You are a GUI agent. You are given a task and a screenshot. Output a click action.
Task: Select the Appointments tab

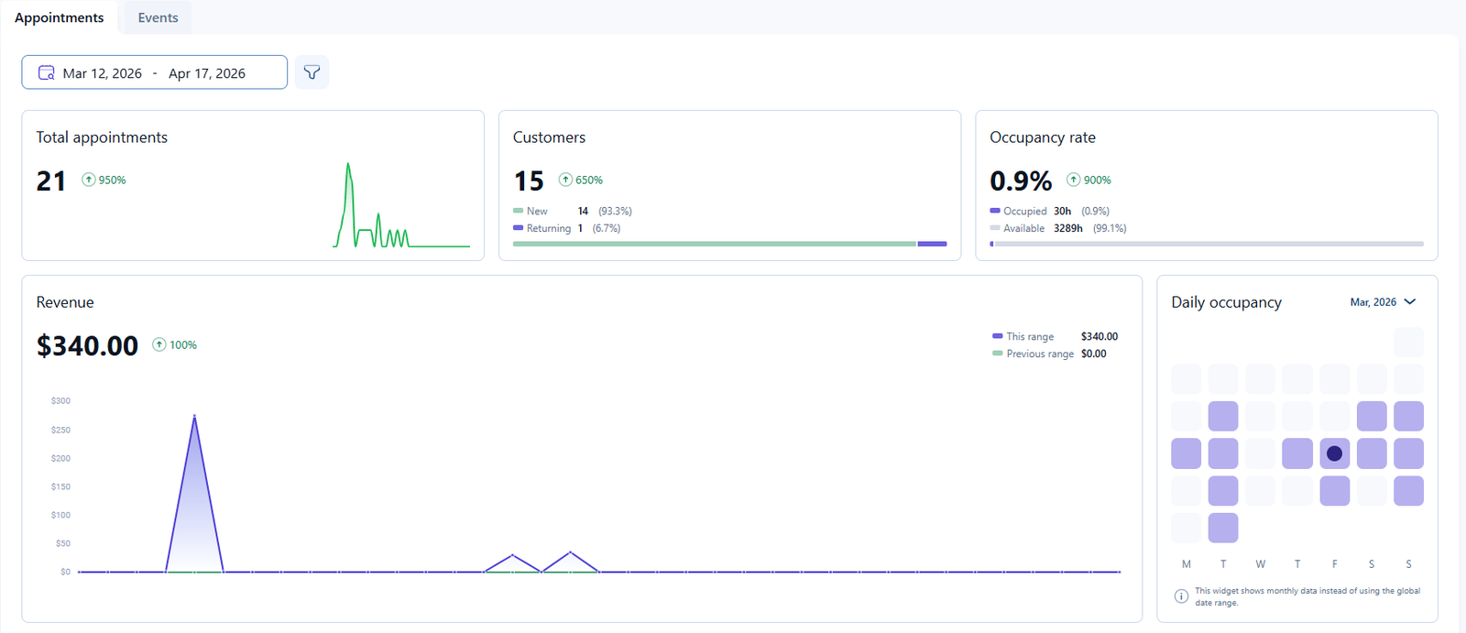(60, 17)
